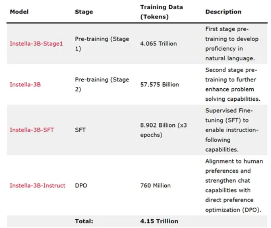Viewport: 271px width, 228px height.
Task: Open the Instella-3B-Stage1 model link
Action: point(36,44)
